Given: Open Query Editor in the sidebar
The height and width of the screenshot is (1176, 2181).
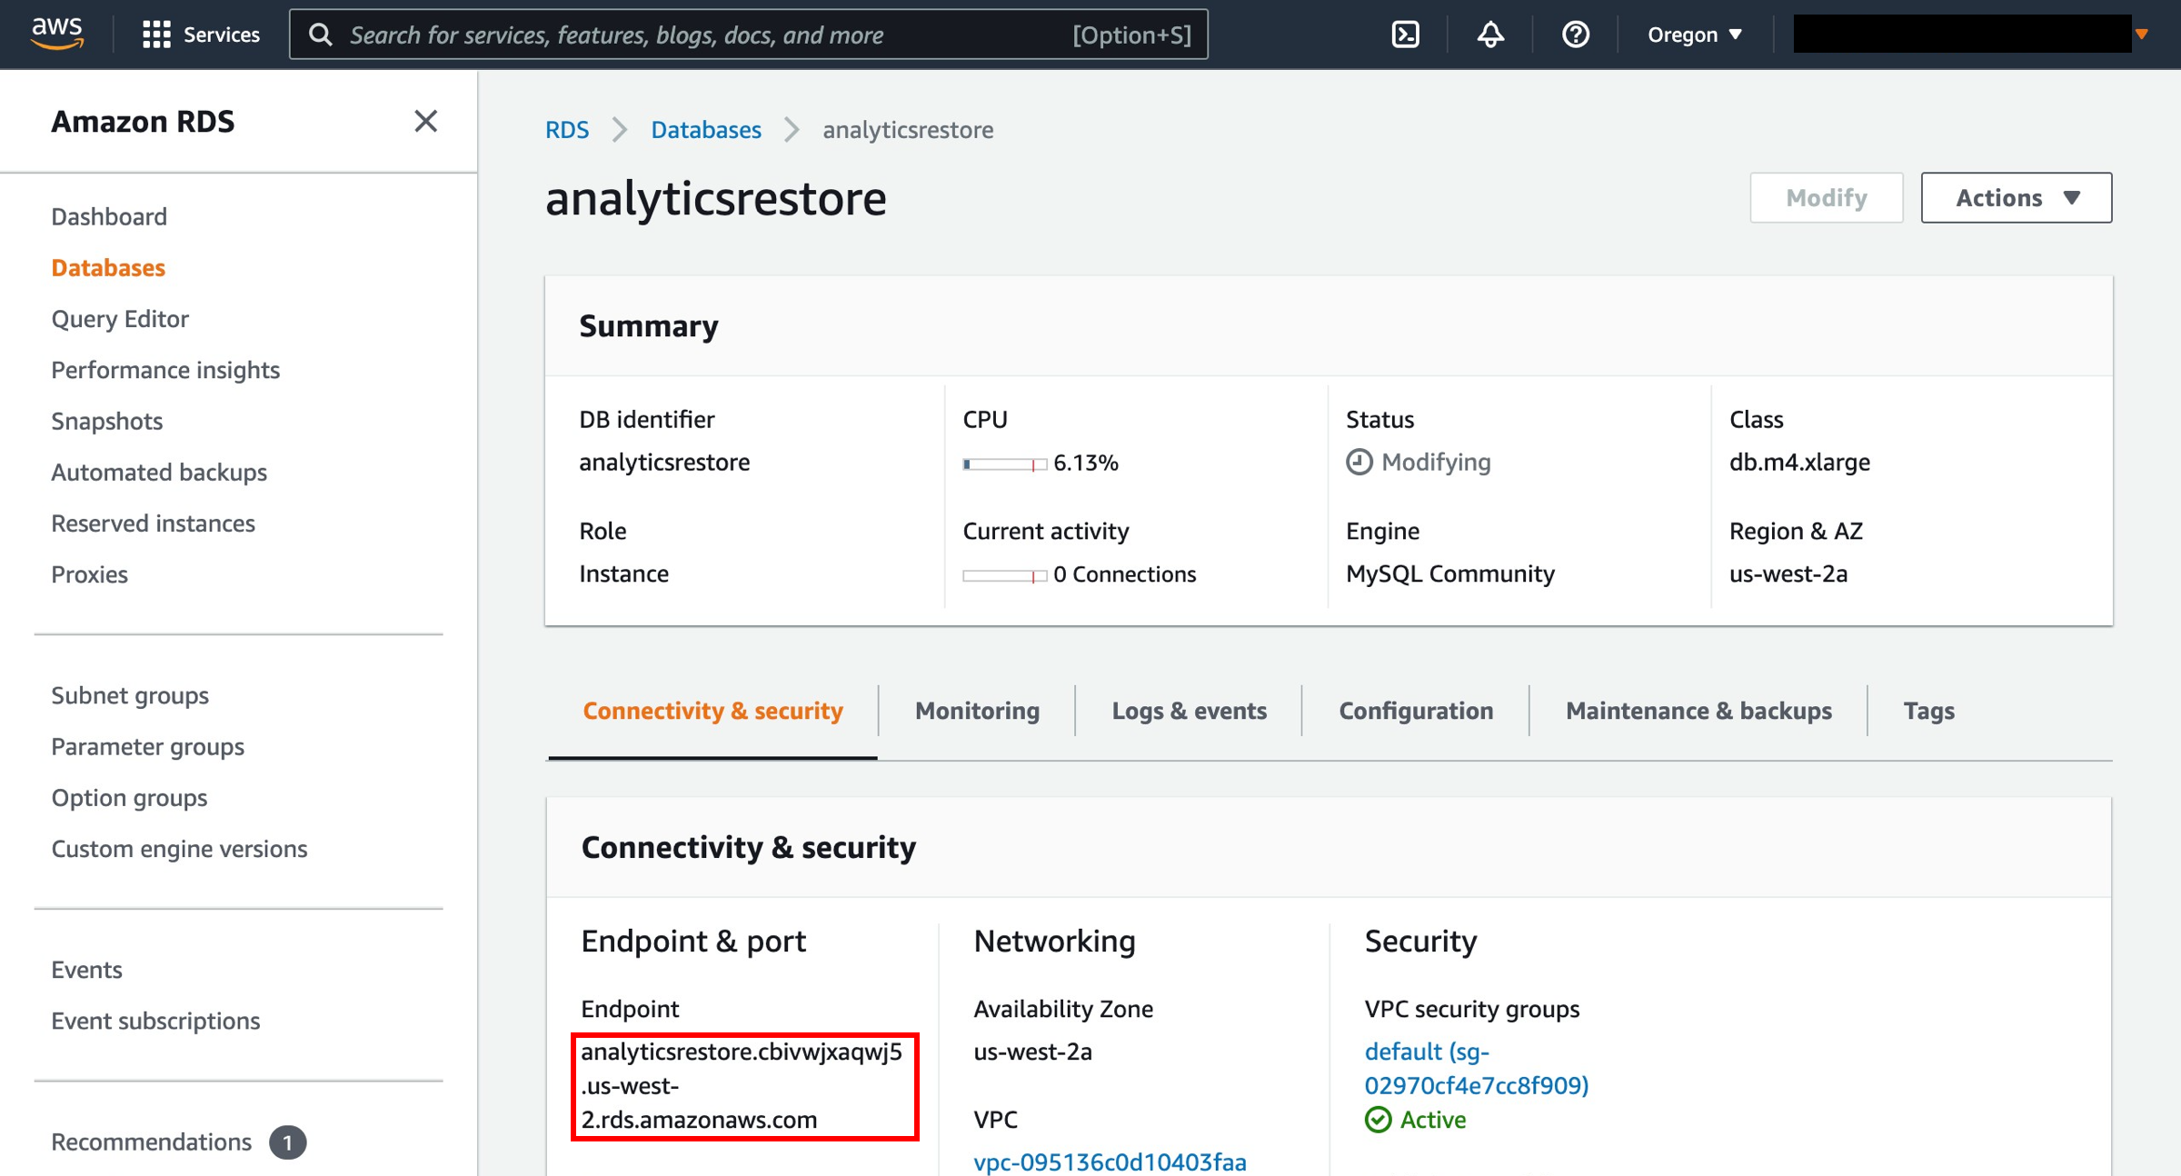Looking at the screenshot, I should click(x=120, y=319).
